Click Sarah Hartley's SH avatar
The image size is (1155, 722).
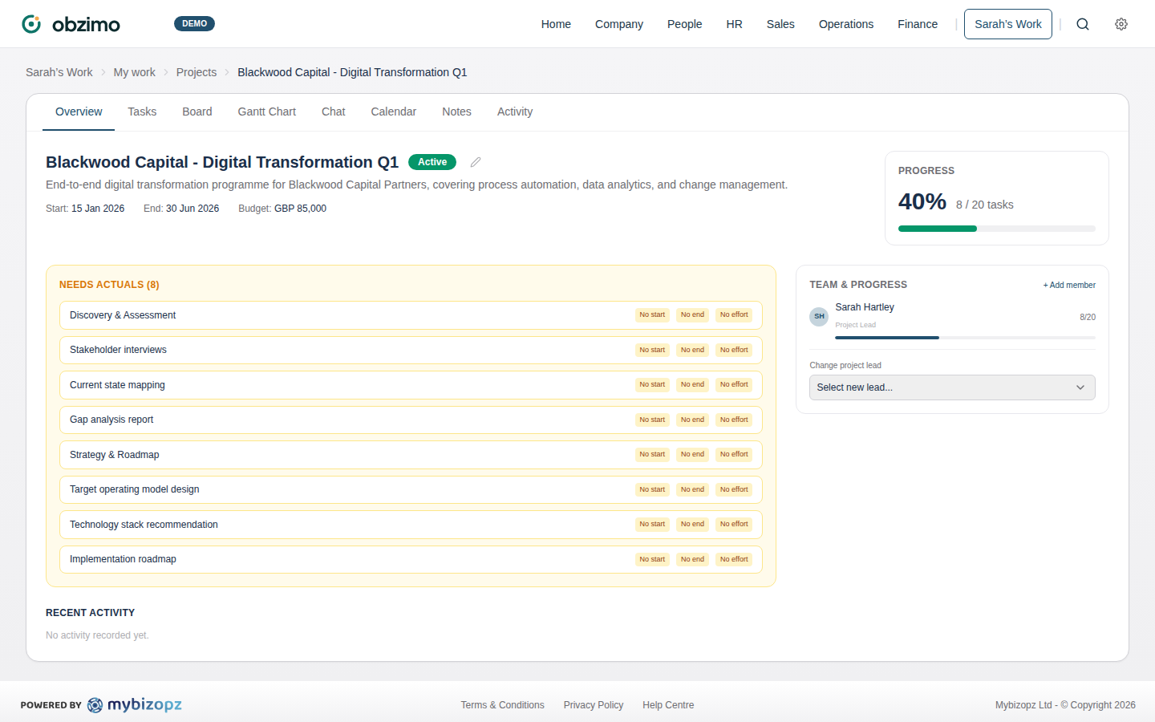tap(819, 316)
